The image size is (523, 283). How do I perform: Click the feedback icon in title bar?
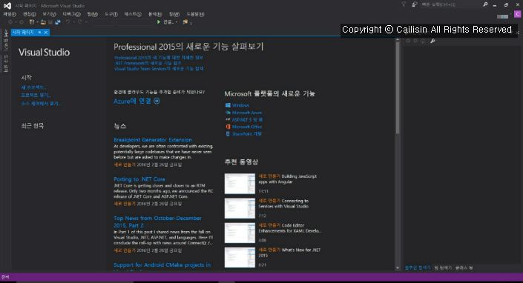[x=414, y=4]
